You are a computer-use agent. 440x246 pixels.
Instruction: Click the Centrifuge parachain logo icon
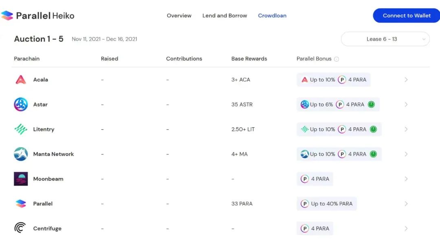point(20,228)
